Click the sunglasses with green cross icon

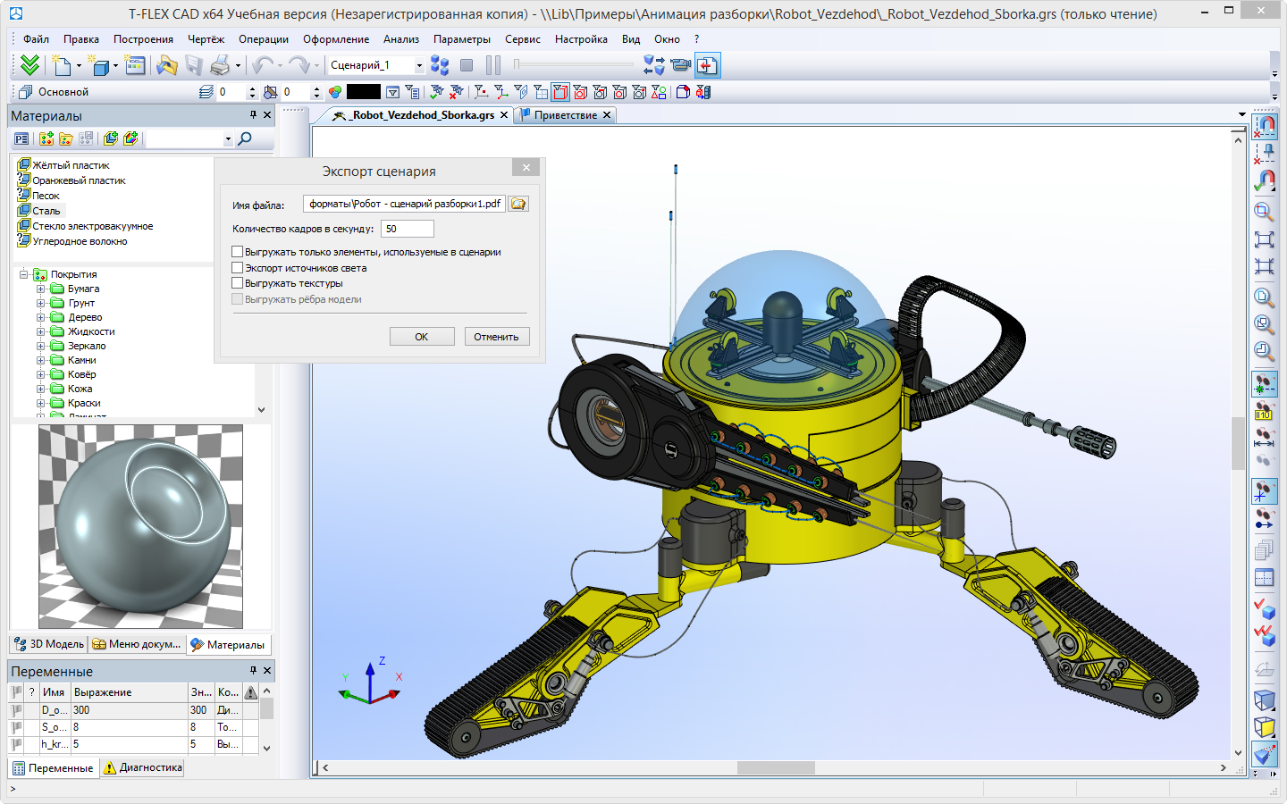coord(1264,384)
